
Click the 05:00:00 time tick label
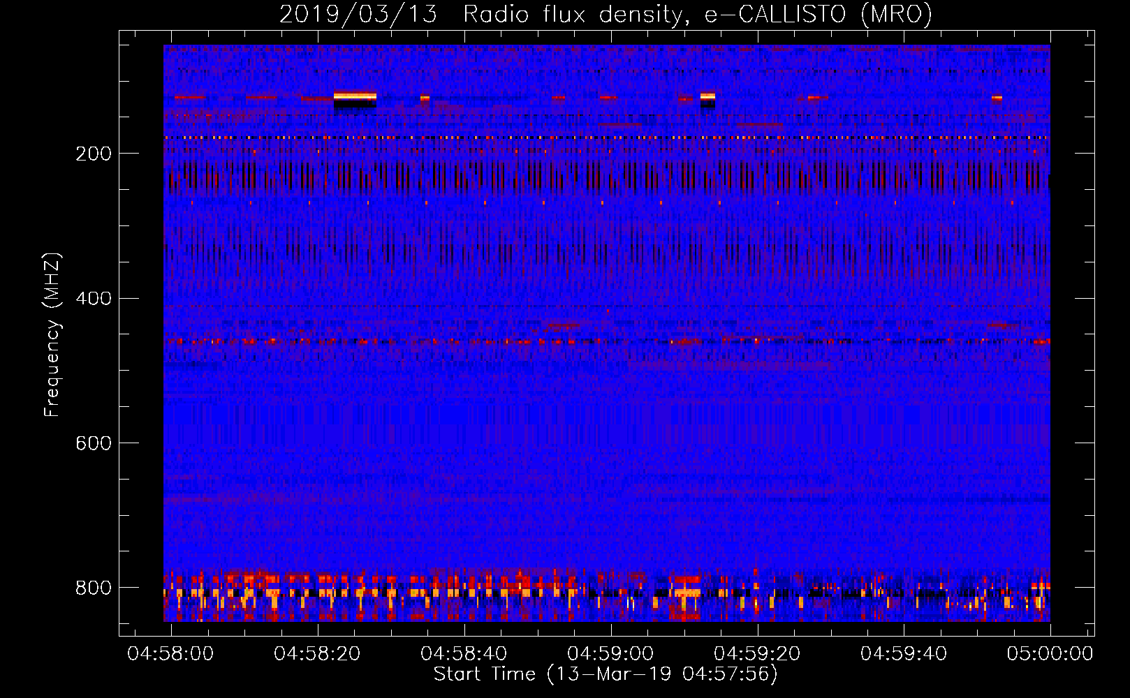pyautogui.click(x=1050, y=654)
